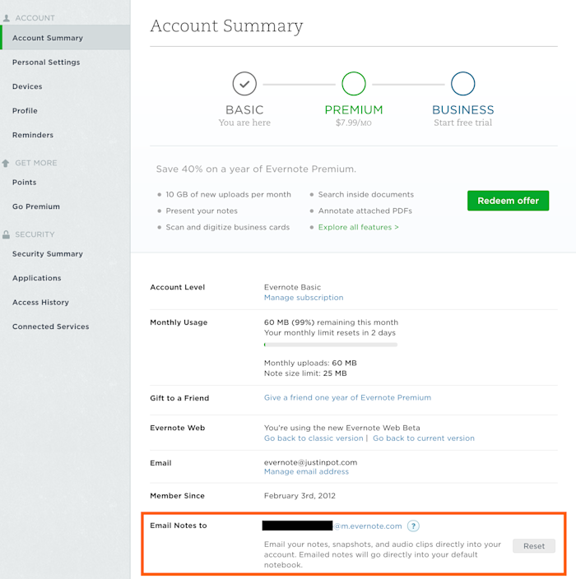Open the Manage subscription link
Screen dimensions: 576x579
tap(304, 297)
